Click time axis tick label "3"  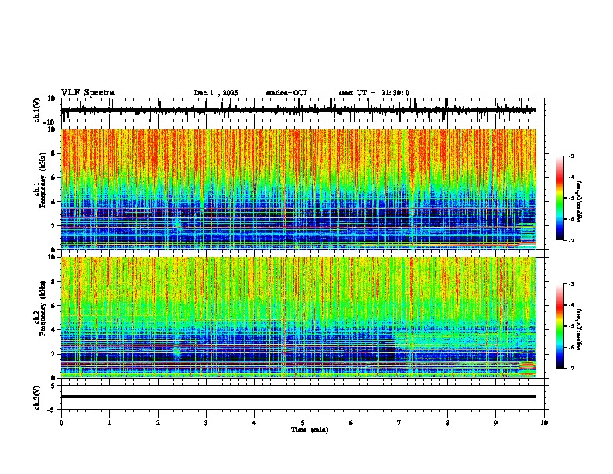[206, 423]
